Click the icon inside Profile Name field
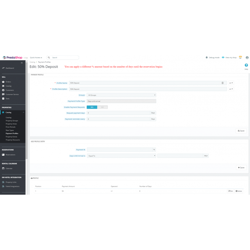Screen dimensions: 250x250 pyautogui.click(x=222, y=83)
